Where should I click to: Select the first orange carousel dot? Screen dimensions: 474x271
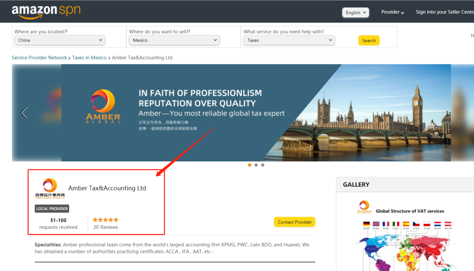pos(250,165)
